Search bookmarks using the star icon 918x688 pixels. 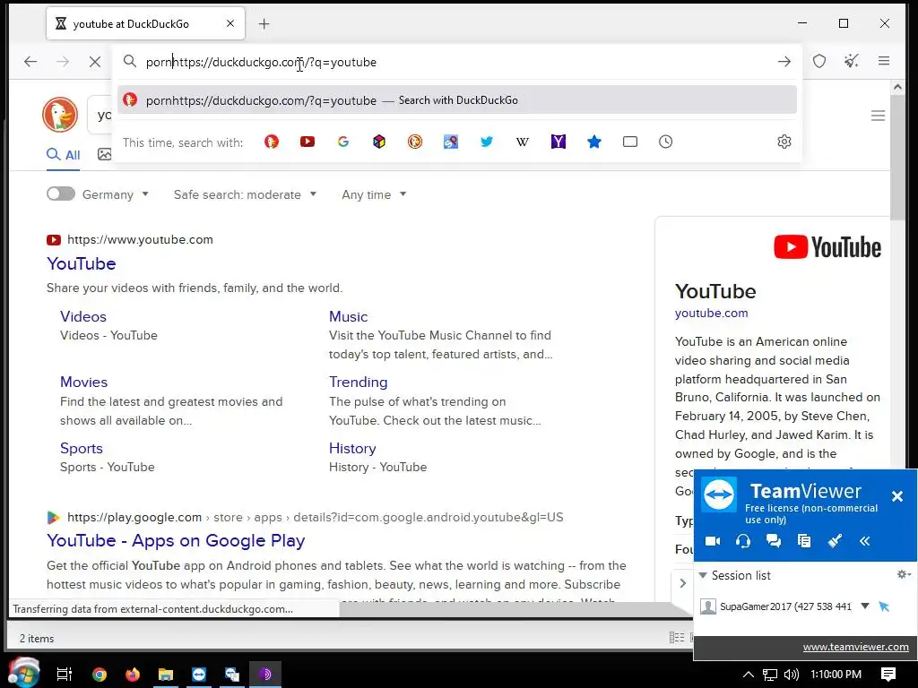[x=594, y=142]
